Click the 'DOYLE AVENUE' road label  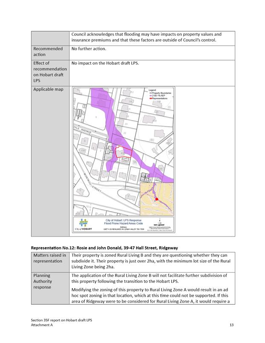(83, 130)
